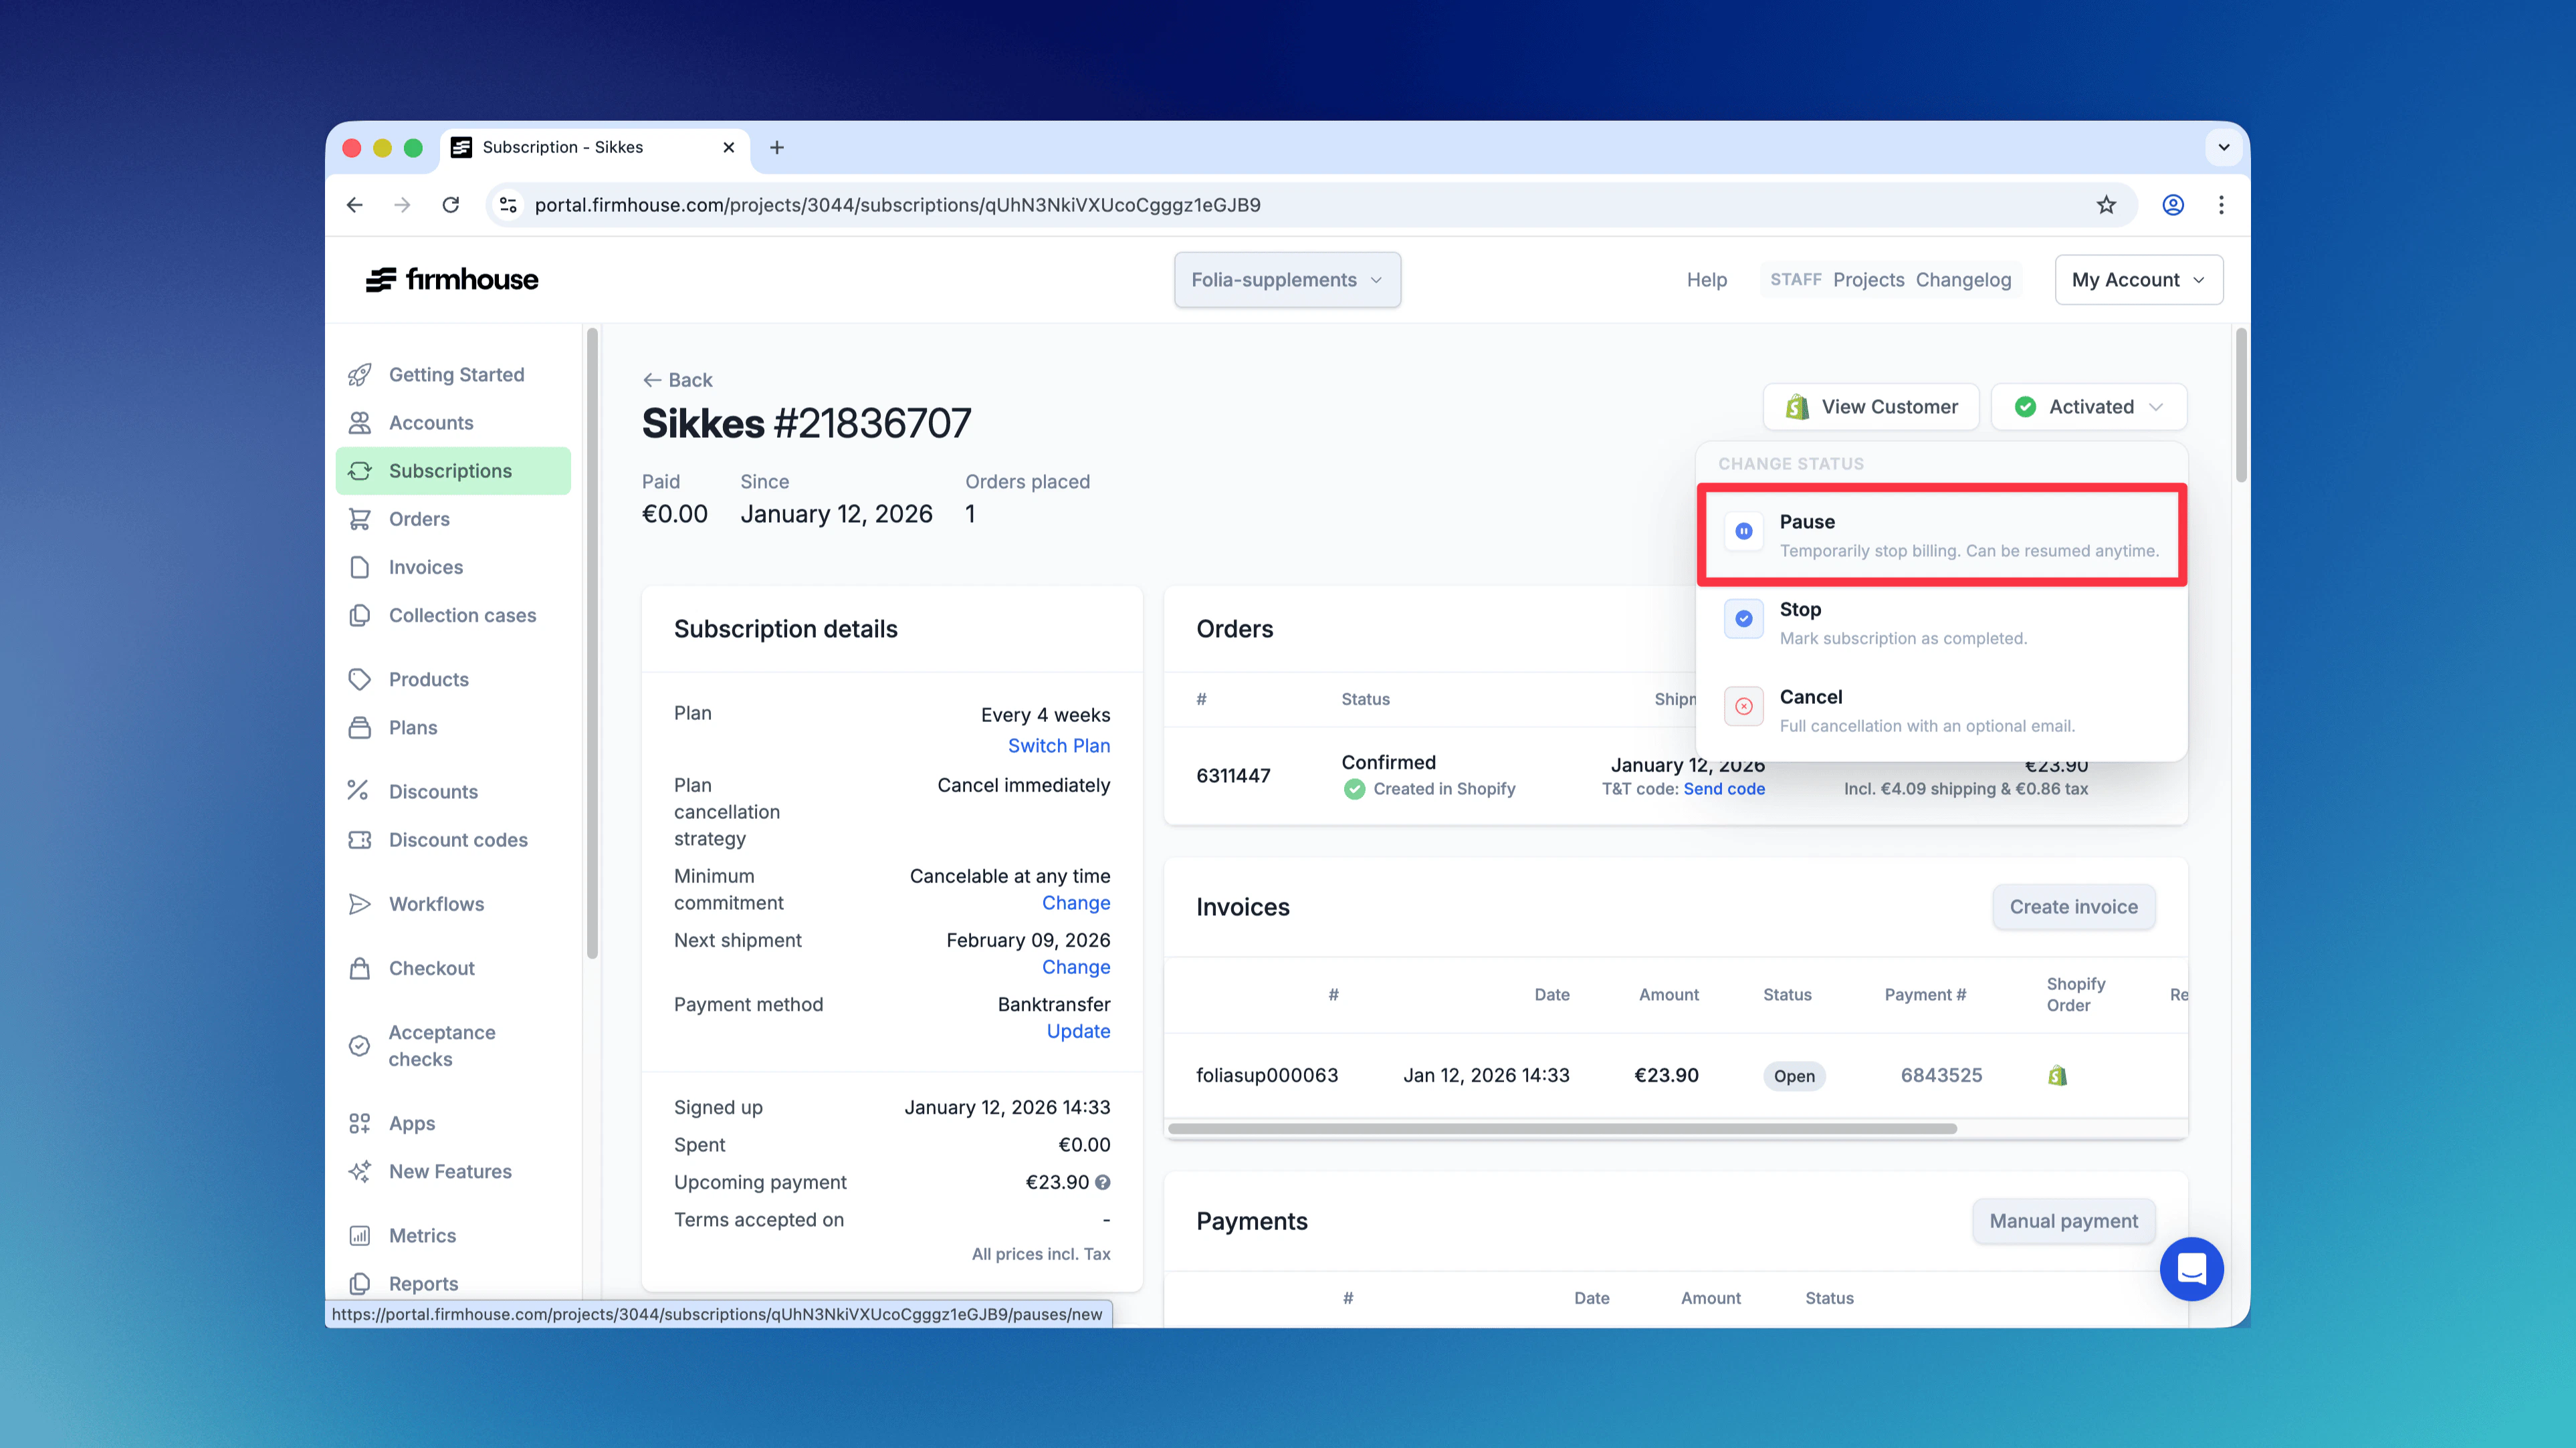
Task: Open the Shopify order icon in invoice row
Action: (x=2057, y=1075)
